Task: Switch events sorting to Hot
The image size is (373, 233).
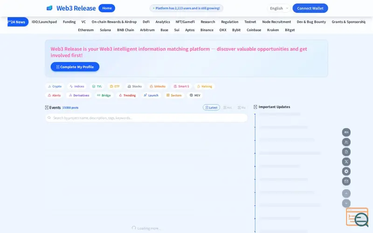Action: click(228, 108)
